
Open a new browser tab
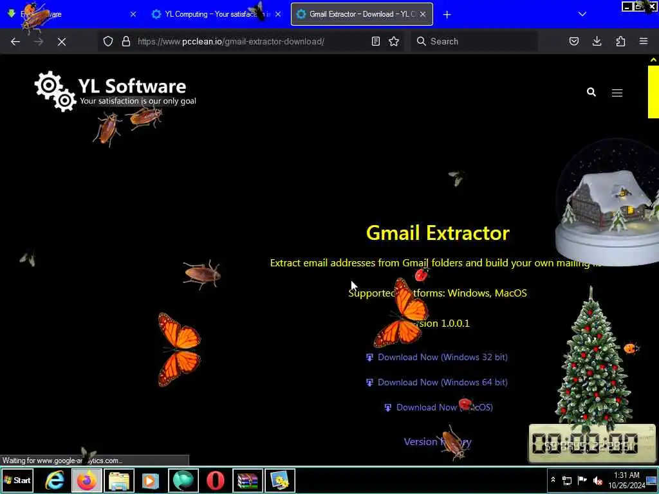(447, 15)
